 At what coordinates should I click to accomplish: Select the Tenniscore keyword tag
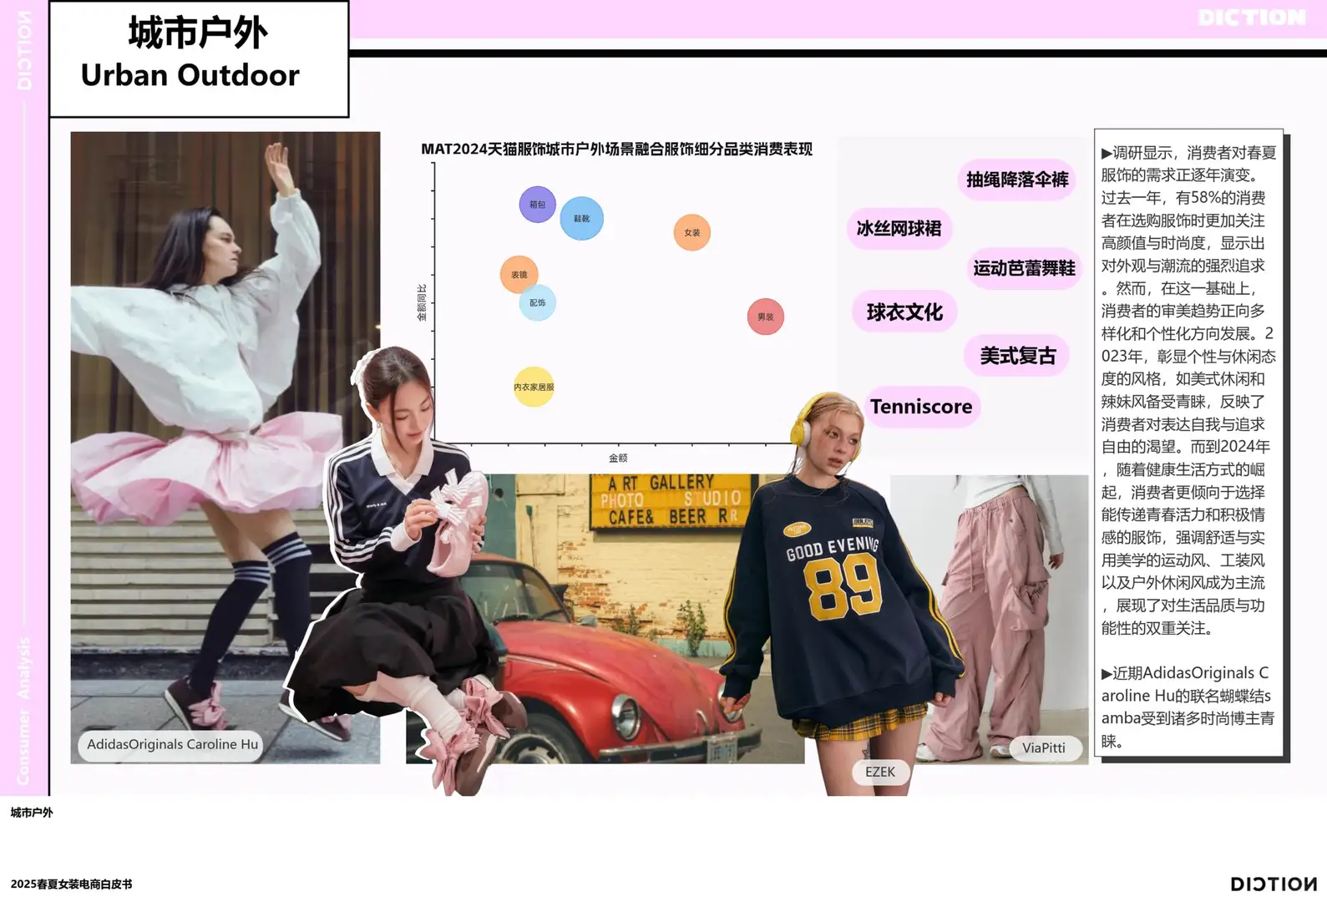(921, 407)
